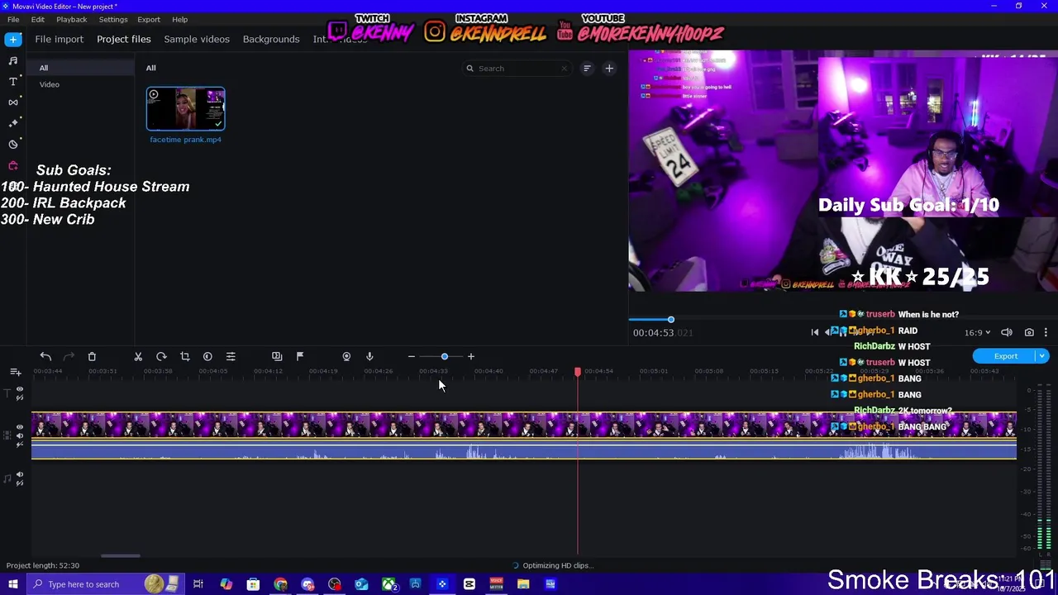Viewport: 1058px width, 595px height.
Task: Mute the audio track speaker icon
Action: pyautogui.click(x=20, y=474)
